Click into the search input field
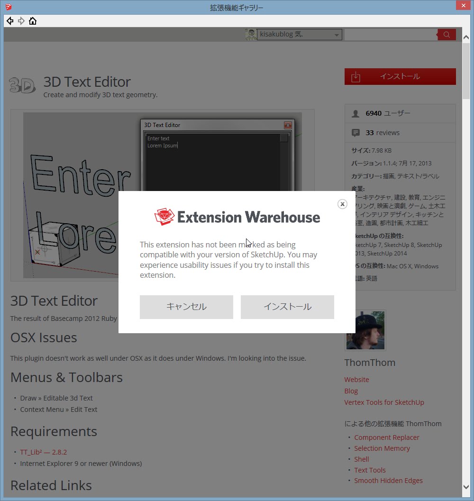The height and width of the screenshot is (501, 474). [x=390, y=35]
